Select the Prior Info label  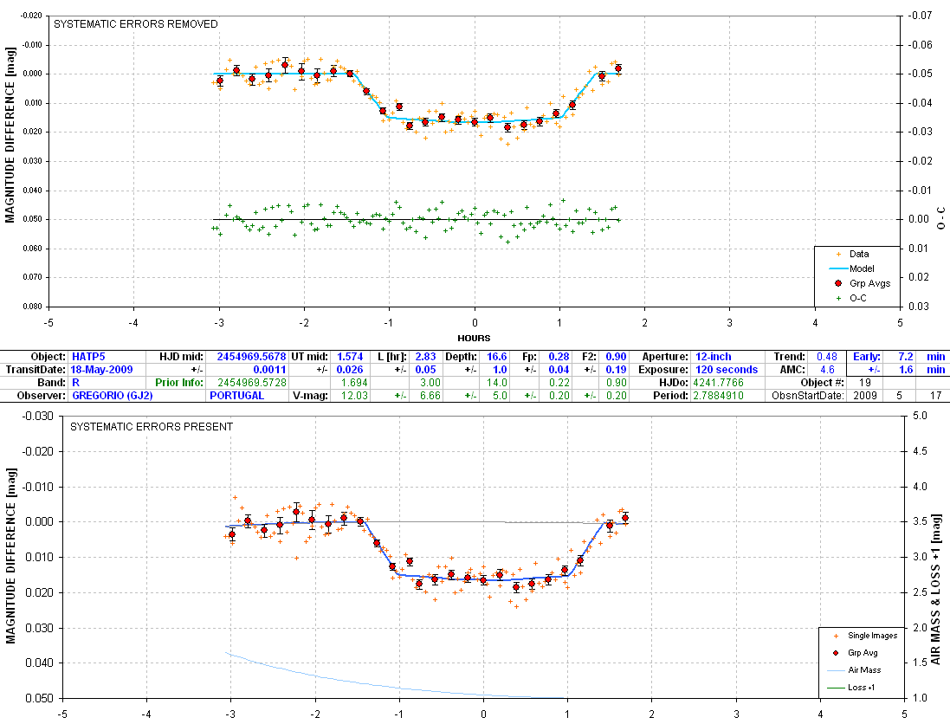click(178, 383)
